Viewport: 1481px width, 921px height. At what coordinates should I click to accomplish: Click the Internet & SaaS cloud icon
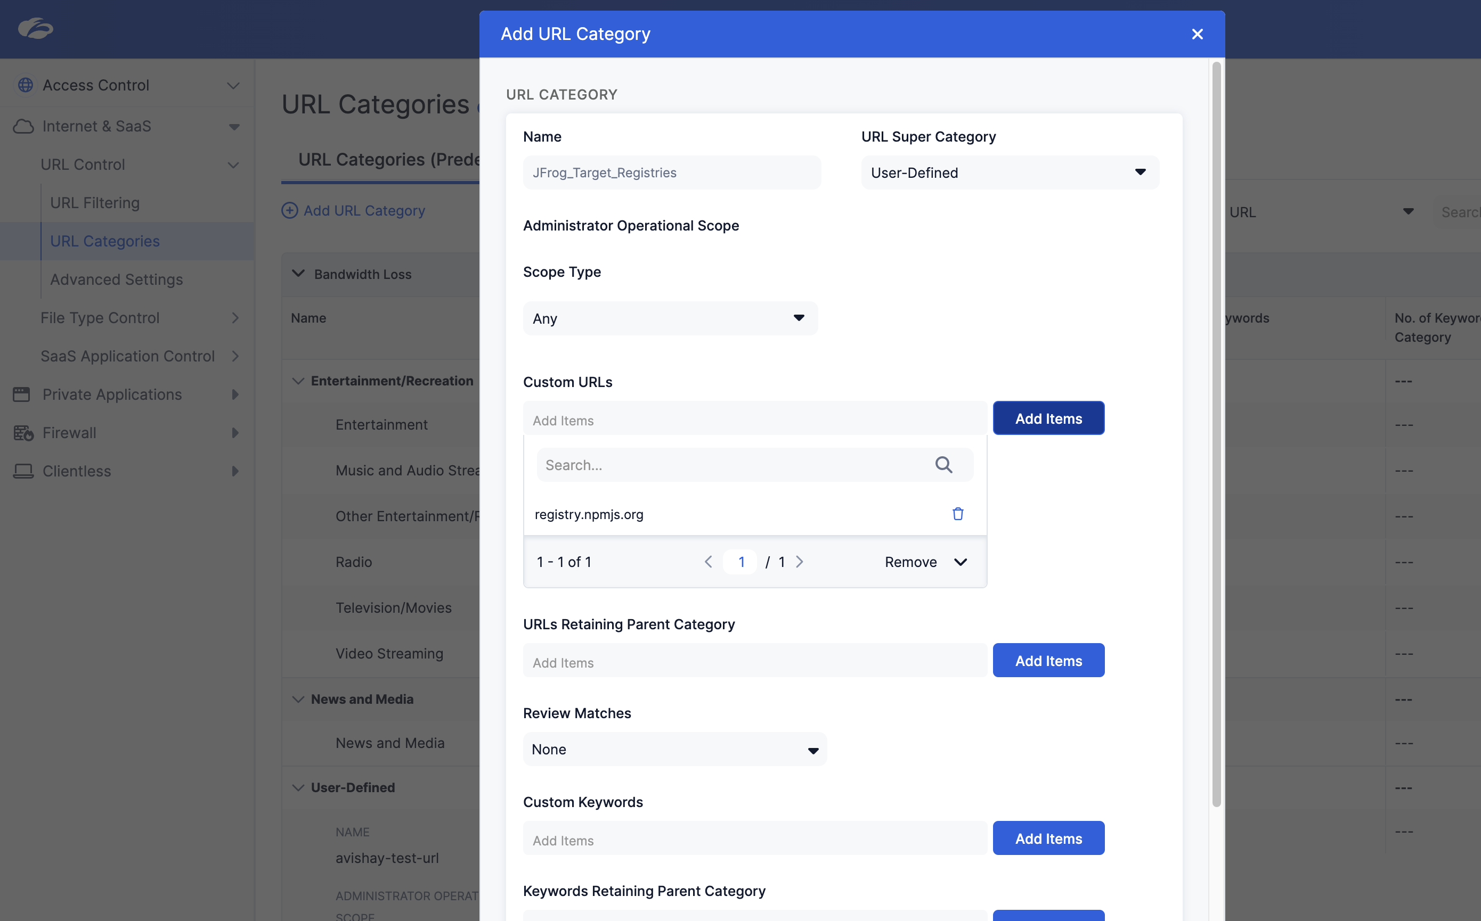click(23, 126)
